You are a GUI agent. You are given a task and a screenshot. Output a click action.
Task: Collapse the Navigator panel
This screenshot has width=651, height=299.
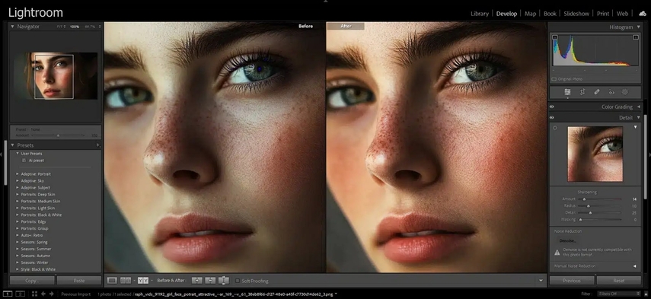[12, 26]
